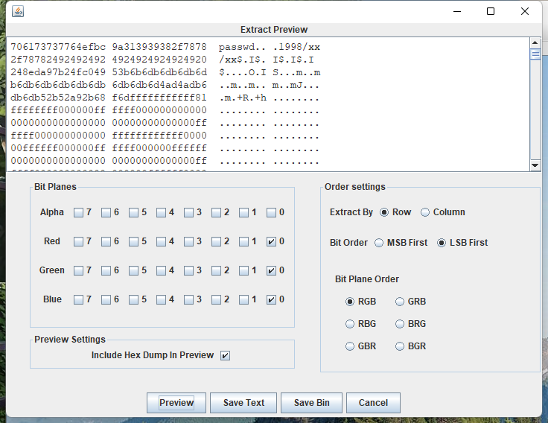This screenshot has height=423, width=548.
Task: Click the preview scrollbar down arrow
Action: click(535, 165)
